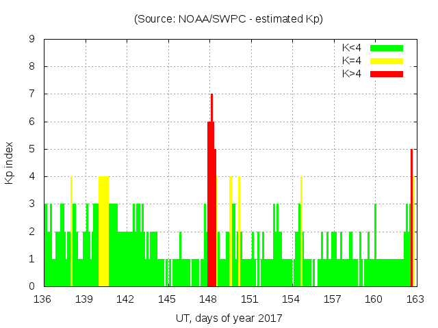The height and width of the screenshot is (328, 438).
Task: Click the y-axis tick label 5
Action: [32, 149]
